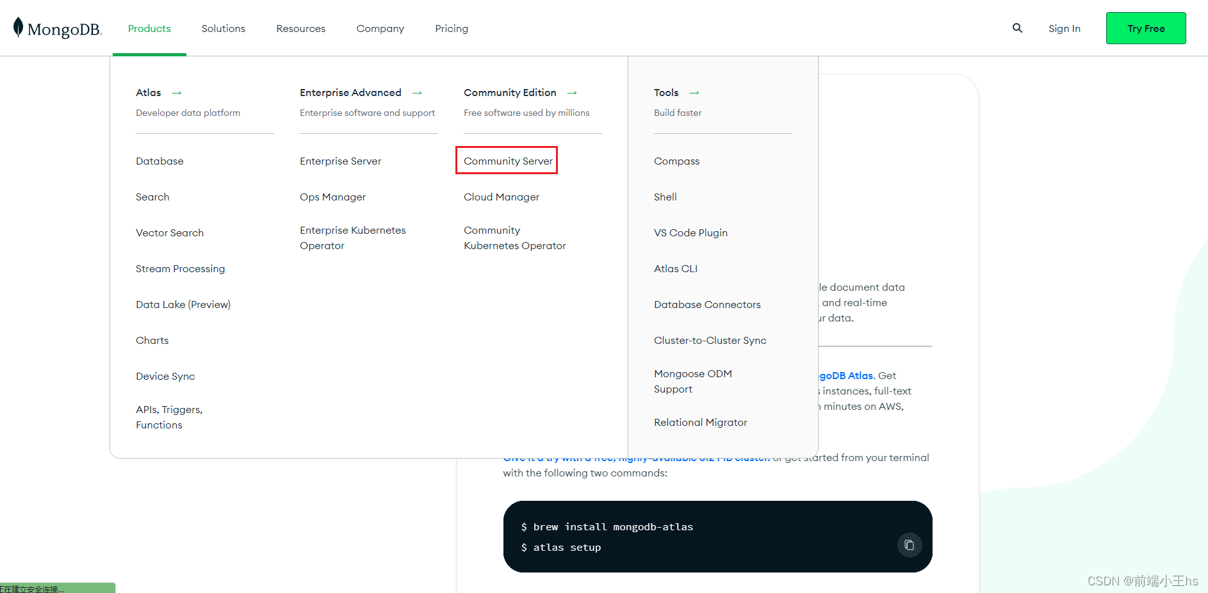Image resolution: width=1208 pixels, height=593 pixels.
Task: Open the Vector Search product page
Action: point(170,232)
